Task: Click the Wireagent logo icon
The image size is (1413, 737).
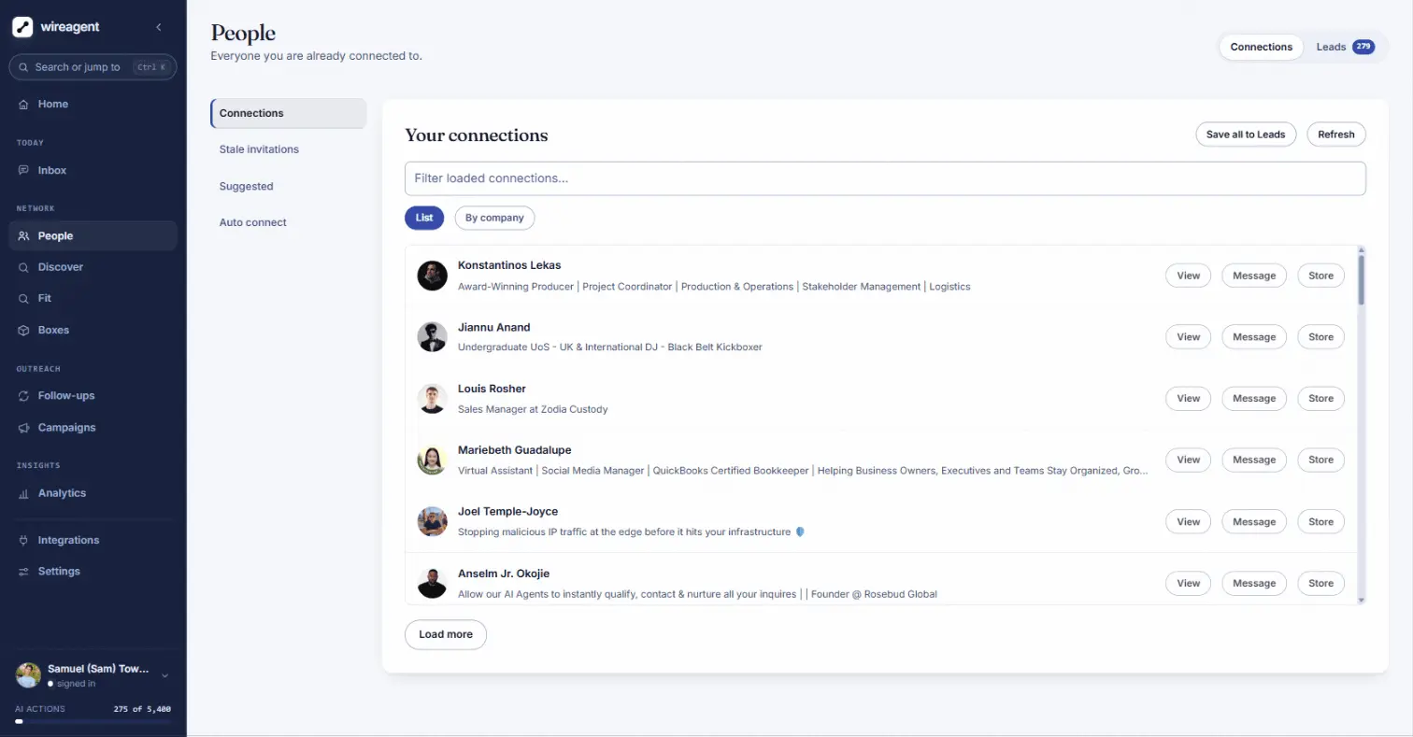Action: (23, 27)
